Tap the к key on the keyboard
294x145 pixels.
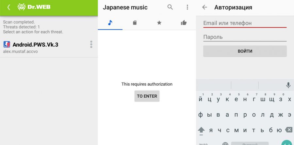pyautogui.click(x=227, y=99)
